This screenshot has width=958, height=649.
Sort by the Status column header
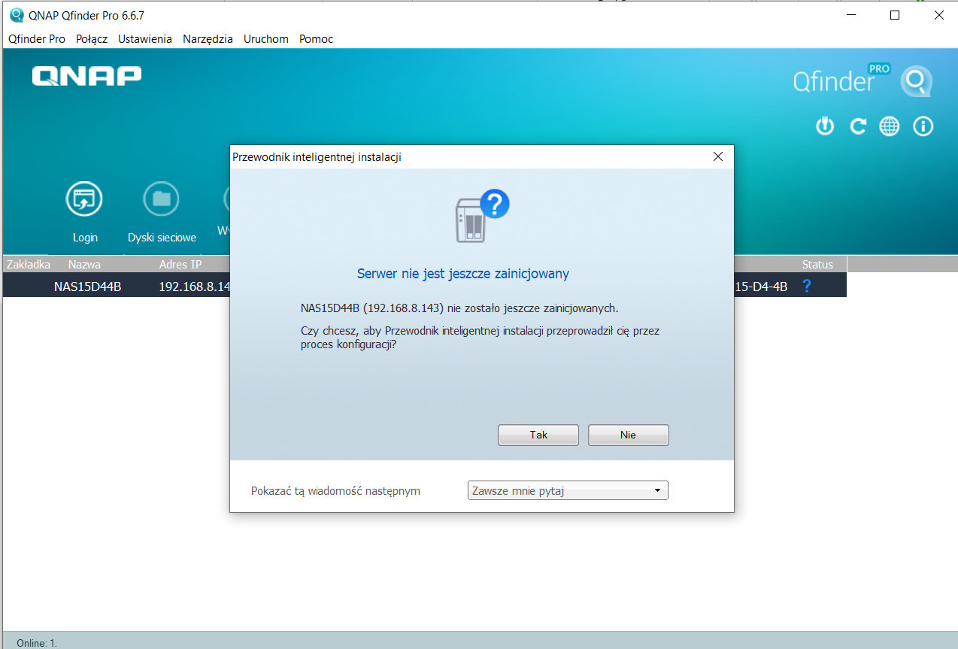coord(817,265)
